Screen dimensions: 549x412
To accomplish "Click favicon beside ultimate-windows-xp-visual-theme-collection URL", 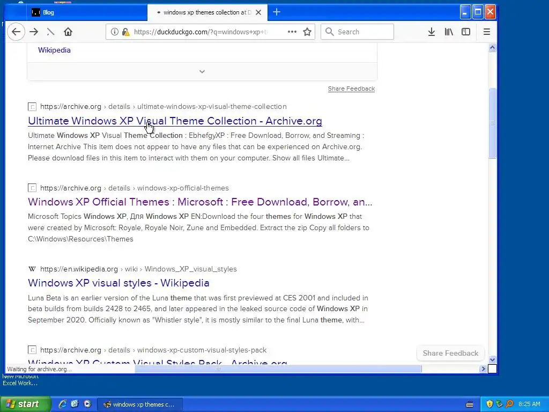I will pyautogui.click(x=32, y=107).
